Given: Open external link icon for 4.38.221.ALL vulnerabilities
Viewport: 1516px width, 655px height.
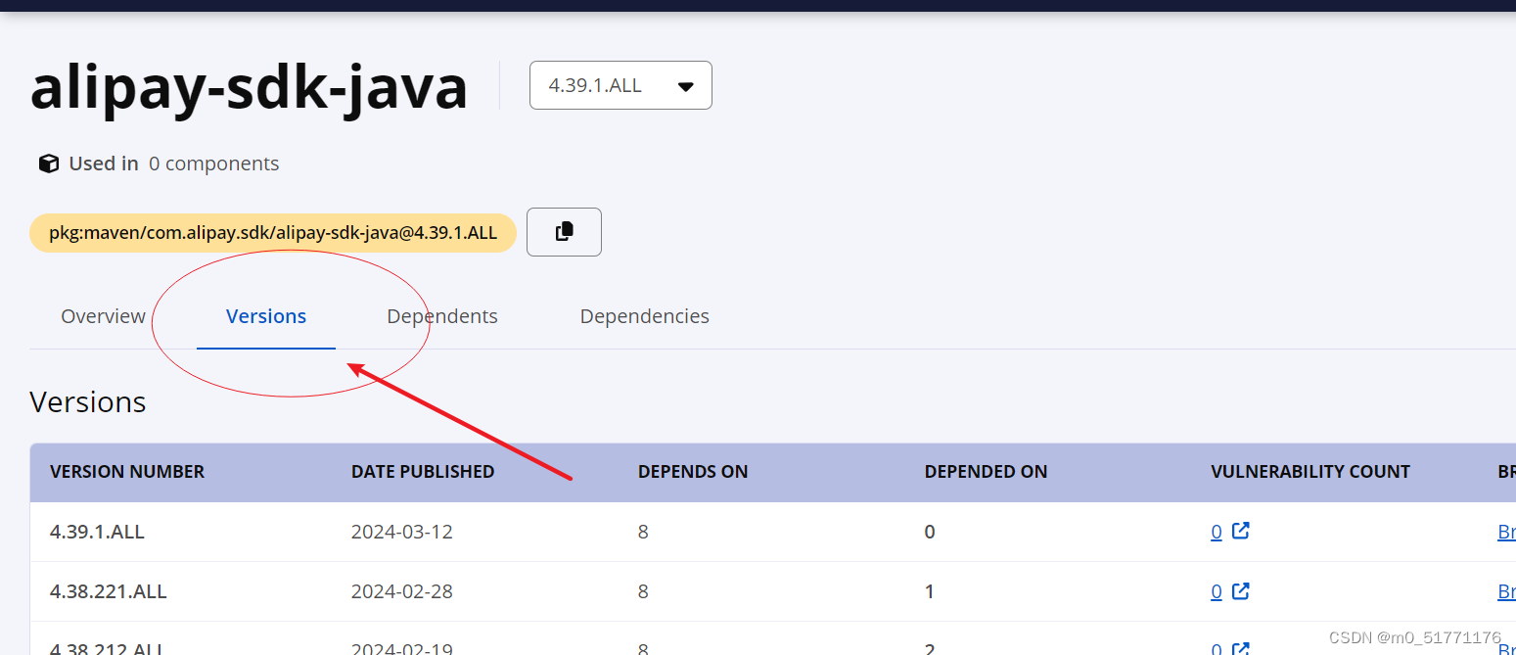Looking at the screenshot, I should click(1240, 591).
